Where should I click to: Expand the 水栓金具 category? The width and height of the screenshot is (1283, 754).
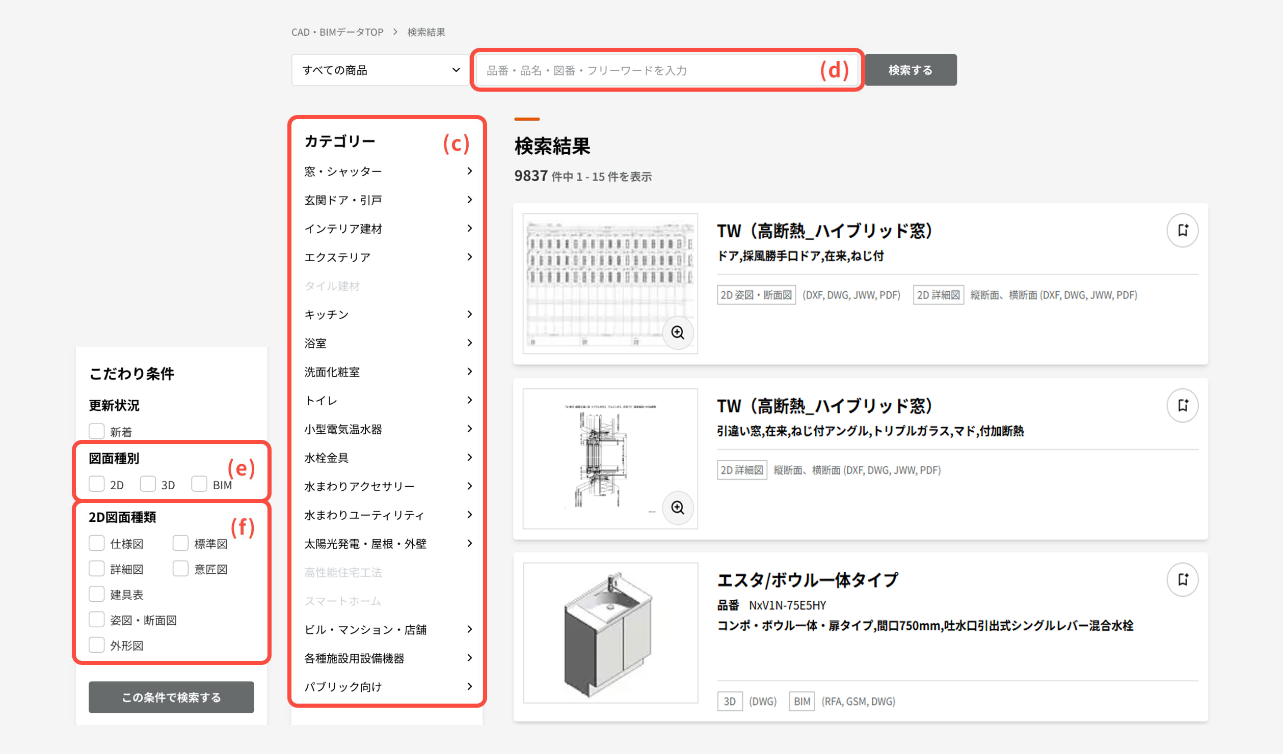[x=327, y=458]
